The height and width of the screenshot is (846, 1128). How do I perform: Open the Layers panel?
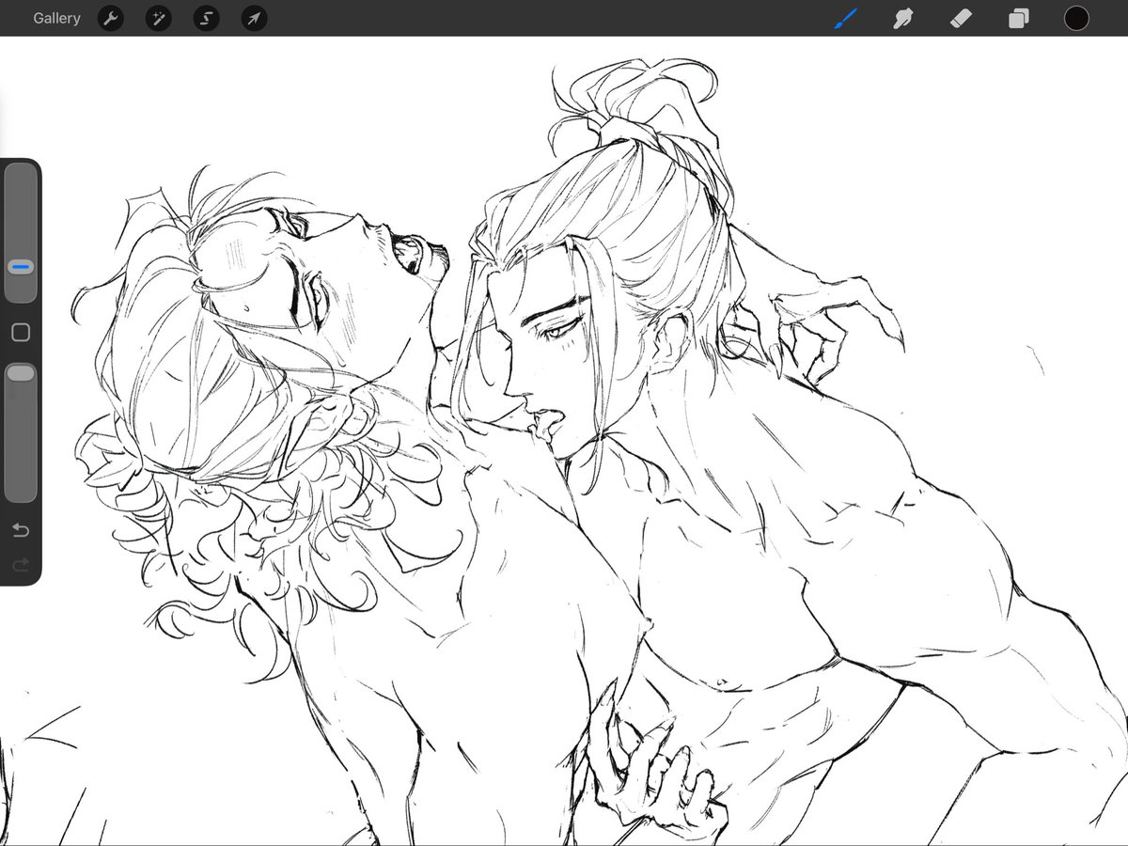[1019, 18]
